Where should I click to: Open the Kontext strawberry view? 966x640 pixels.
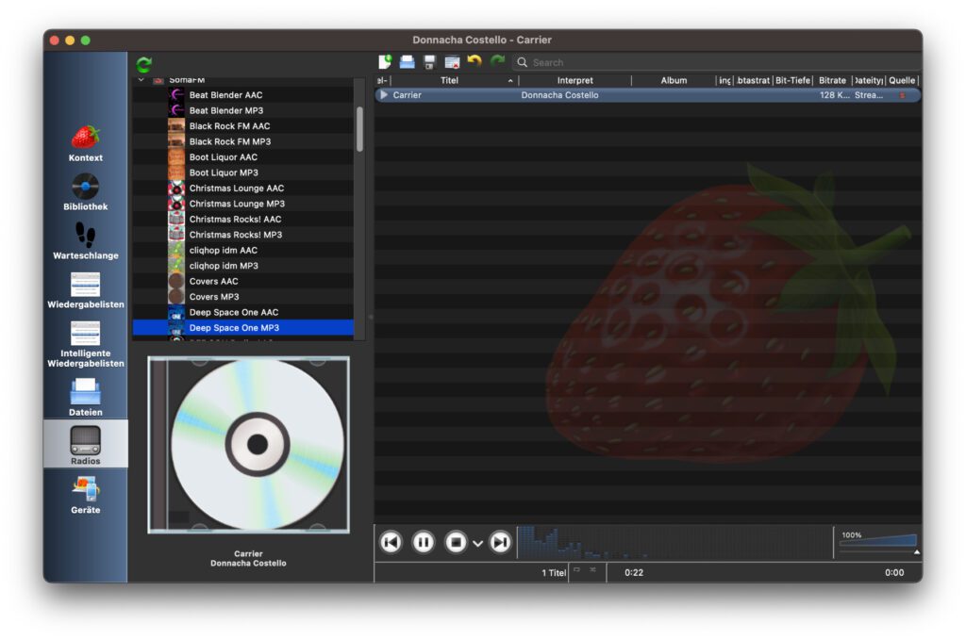pos(85,142)
